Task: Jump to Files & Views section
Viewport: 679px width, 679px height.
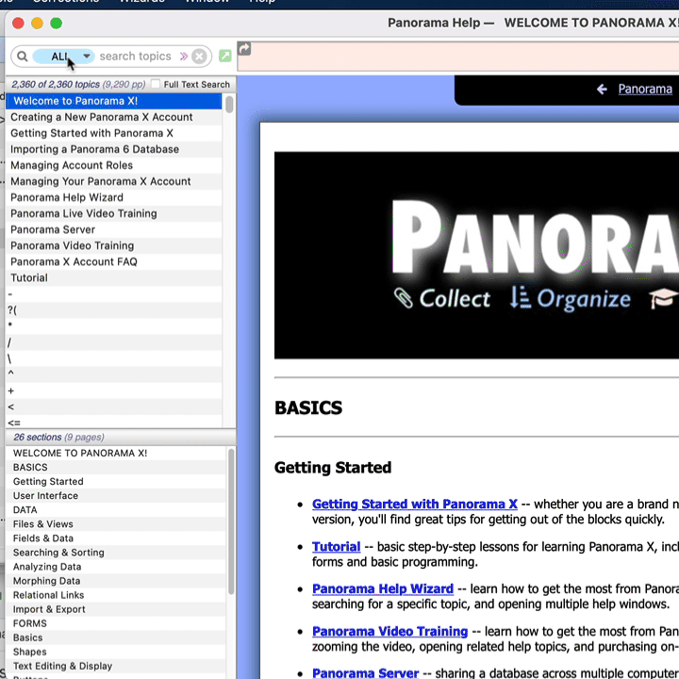Action: click(116, 524)
